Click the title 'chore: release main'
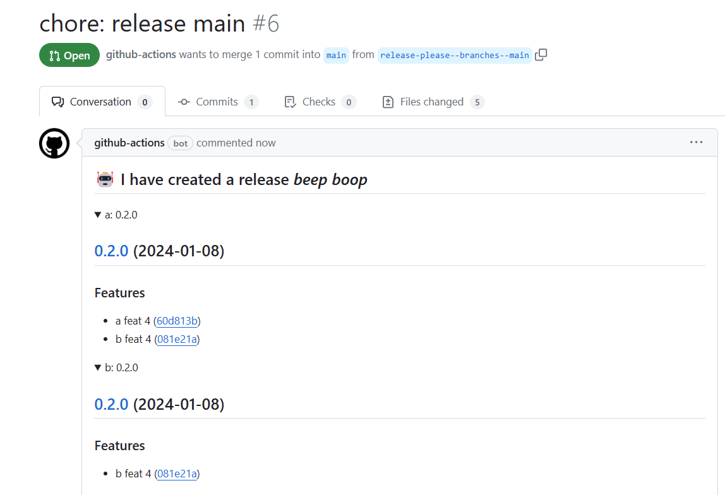Viewport: 725px width, 495px height. (x=143, y=23)
